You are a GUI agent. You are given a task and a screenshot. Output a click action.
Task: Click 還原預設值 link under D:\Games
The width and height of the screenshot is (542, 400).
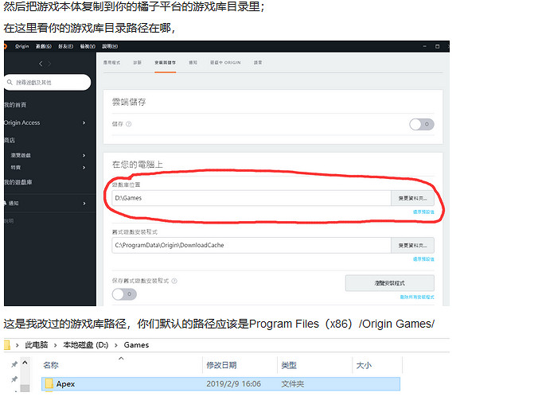pyautogui.click(x=423, y=212)
